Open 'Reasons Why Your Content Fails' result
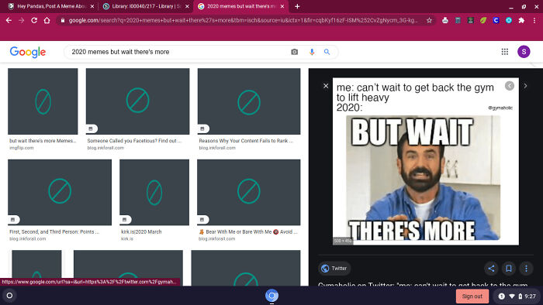Viewport: 543px width, 305px height. click(x=246, y=141)
